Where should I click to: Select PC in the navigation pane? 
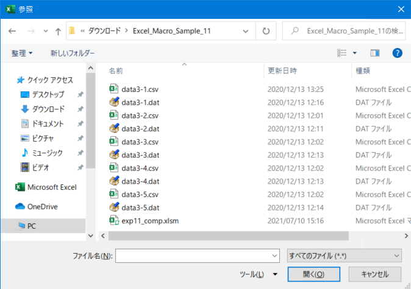pyautogui.click(x=43, y=226)
